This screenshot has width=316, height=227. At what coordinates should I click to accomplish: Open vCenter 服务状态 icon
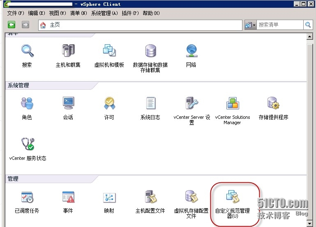(28, 144)
